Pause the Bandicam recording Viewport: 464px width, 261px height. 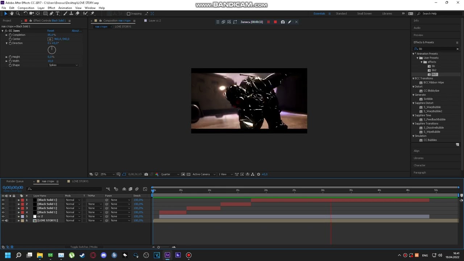coord(268,22)
